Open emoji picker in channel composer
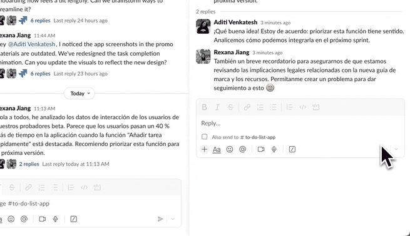This screenshot has width=410, height=236. 11,219
